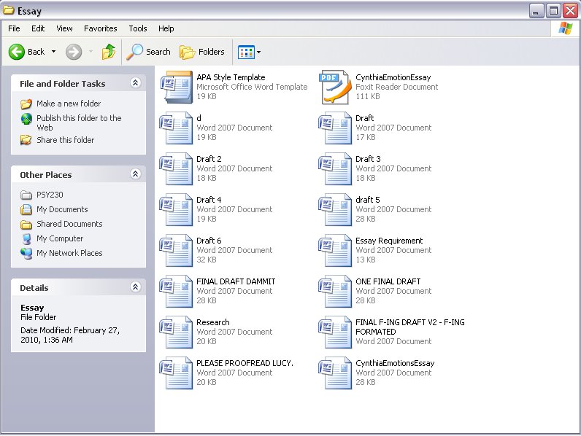The image size is (581, 436).
Task: Go to My Documents in Other Places
Action: pos(62,209)
